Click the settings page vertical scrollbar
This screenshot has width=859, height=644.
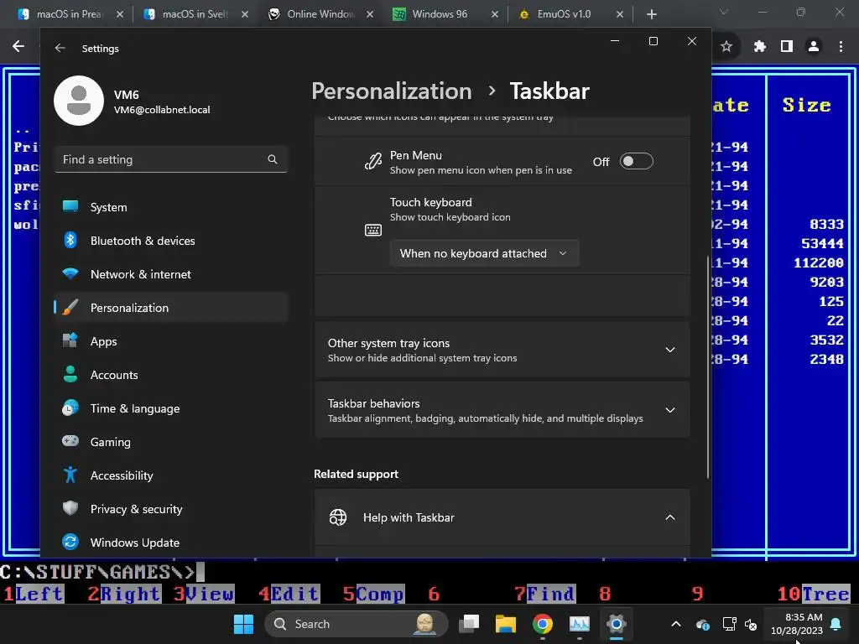(707, 367)
